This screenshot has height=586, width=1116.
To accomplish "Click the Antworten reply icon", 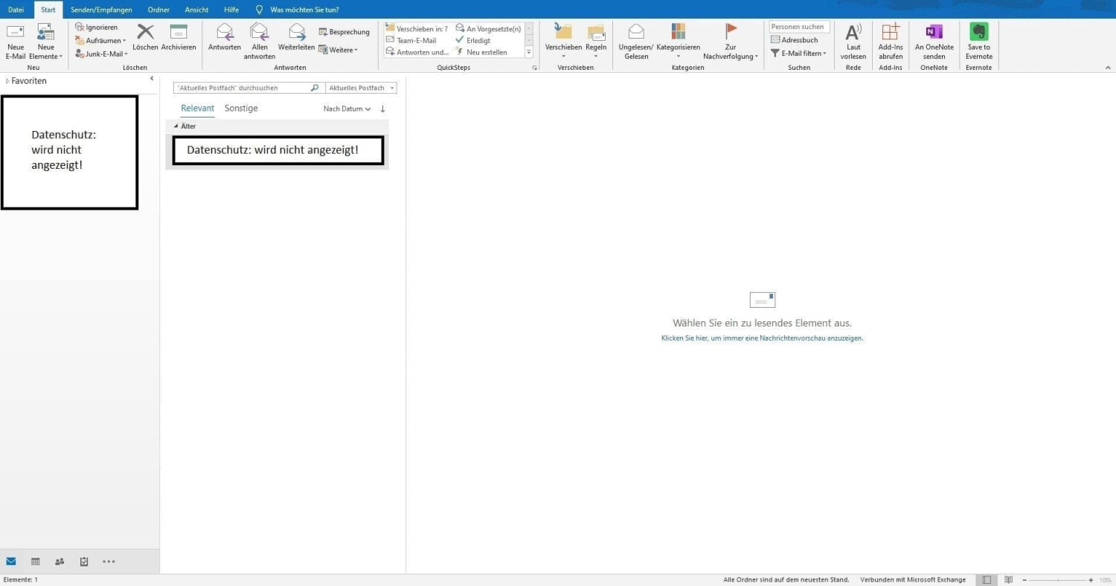I will [224, 33].
